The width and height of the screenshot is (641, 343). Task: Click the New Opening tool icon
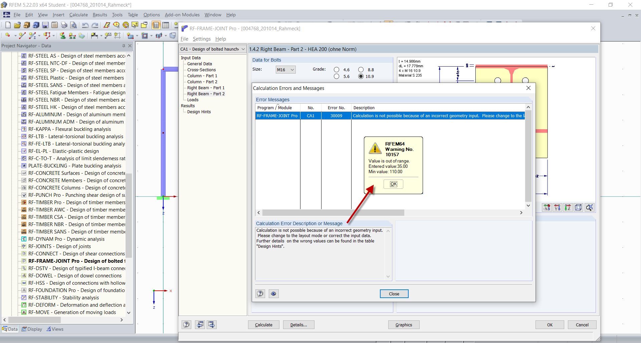(145, 36)
